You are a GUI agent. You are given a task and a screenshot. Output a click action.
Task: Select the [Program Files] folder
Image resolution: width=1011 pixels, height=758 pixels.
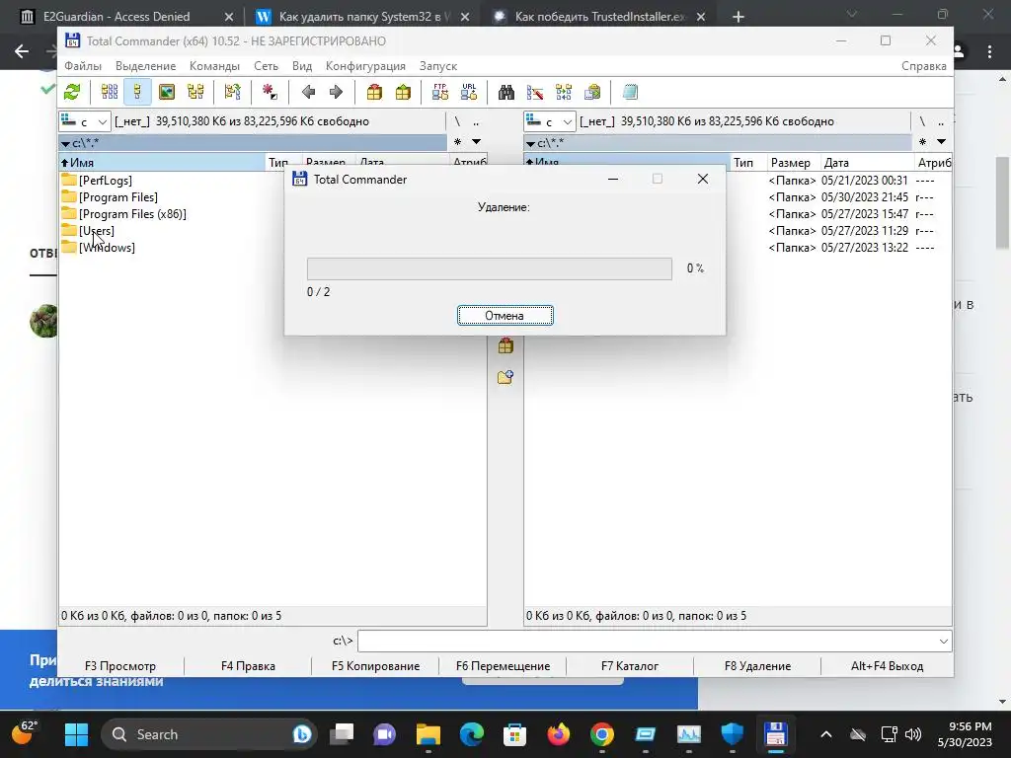click(118, 197)
